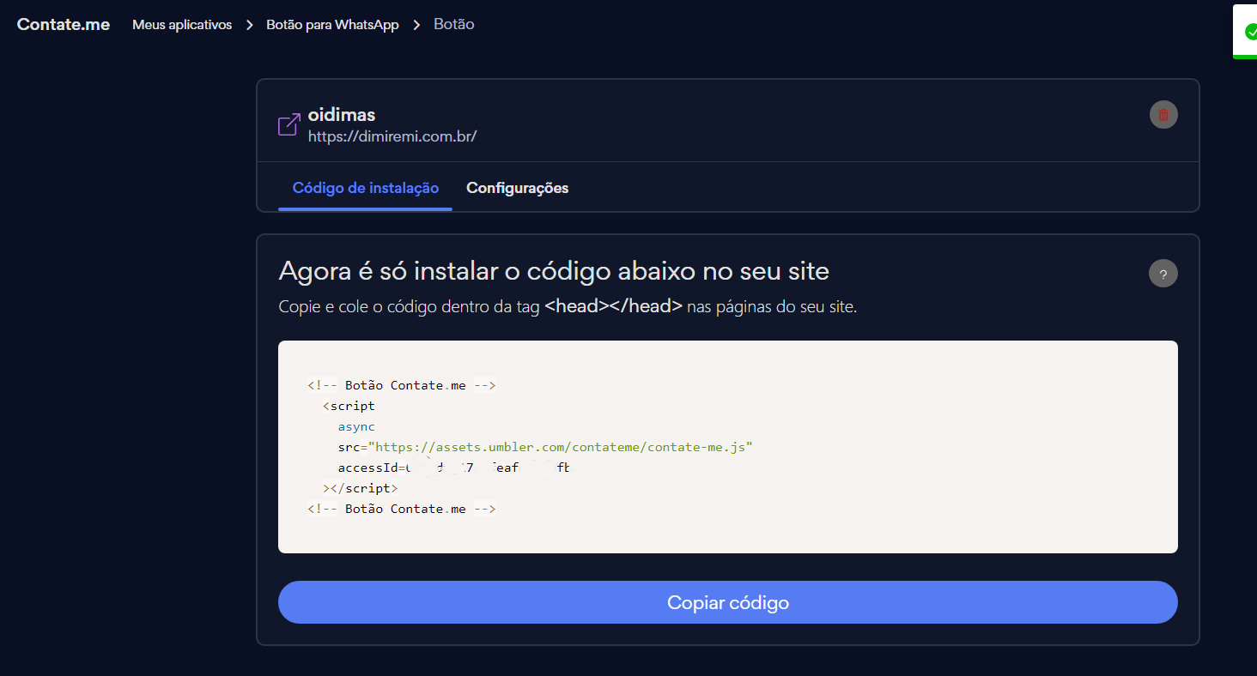Click the first Botão Contate.me comment line
Image resolution: width=1257 pixels, height=676 pixels.
402,385
